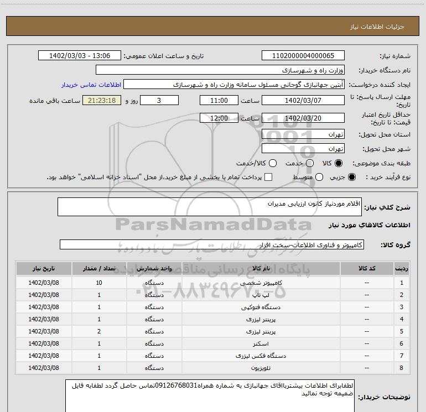Click the buyer notes text area
The height and width of the screenshot is (412, 426).
pos(210,396)
